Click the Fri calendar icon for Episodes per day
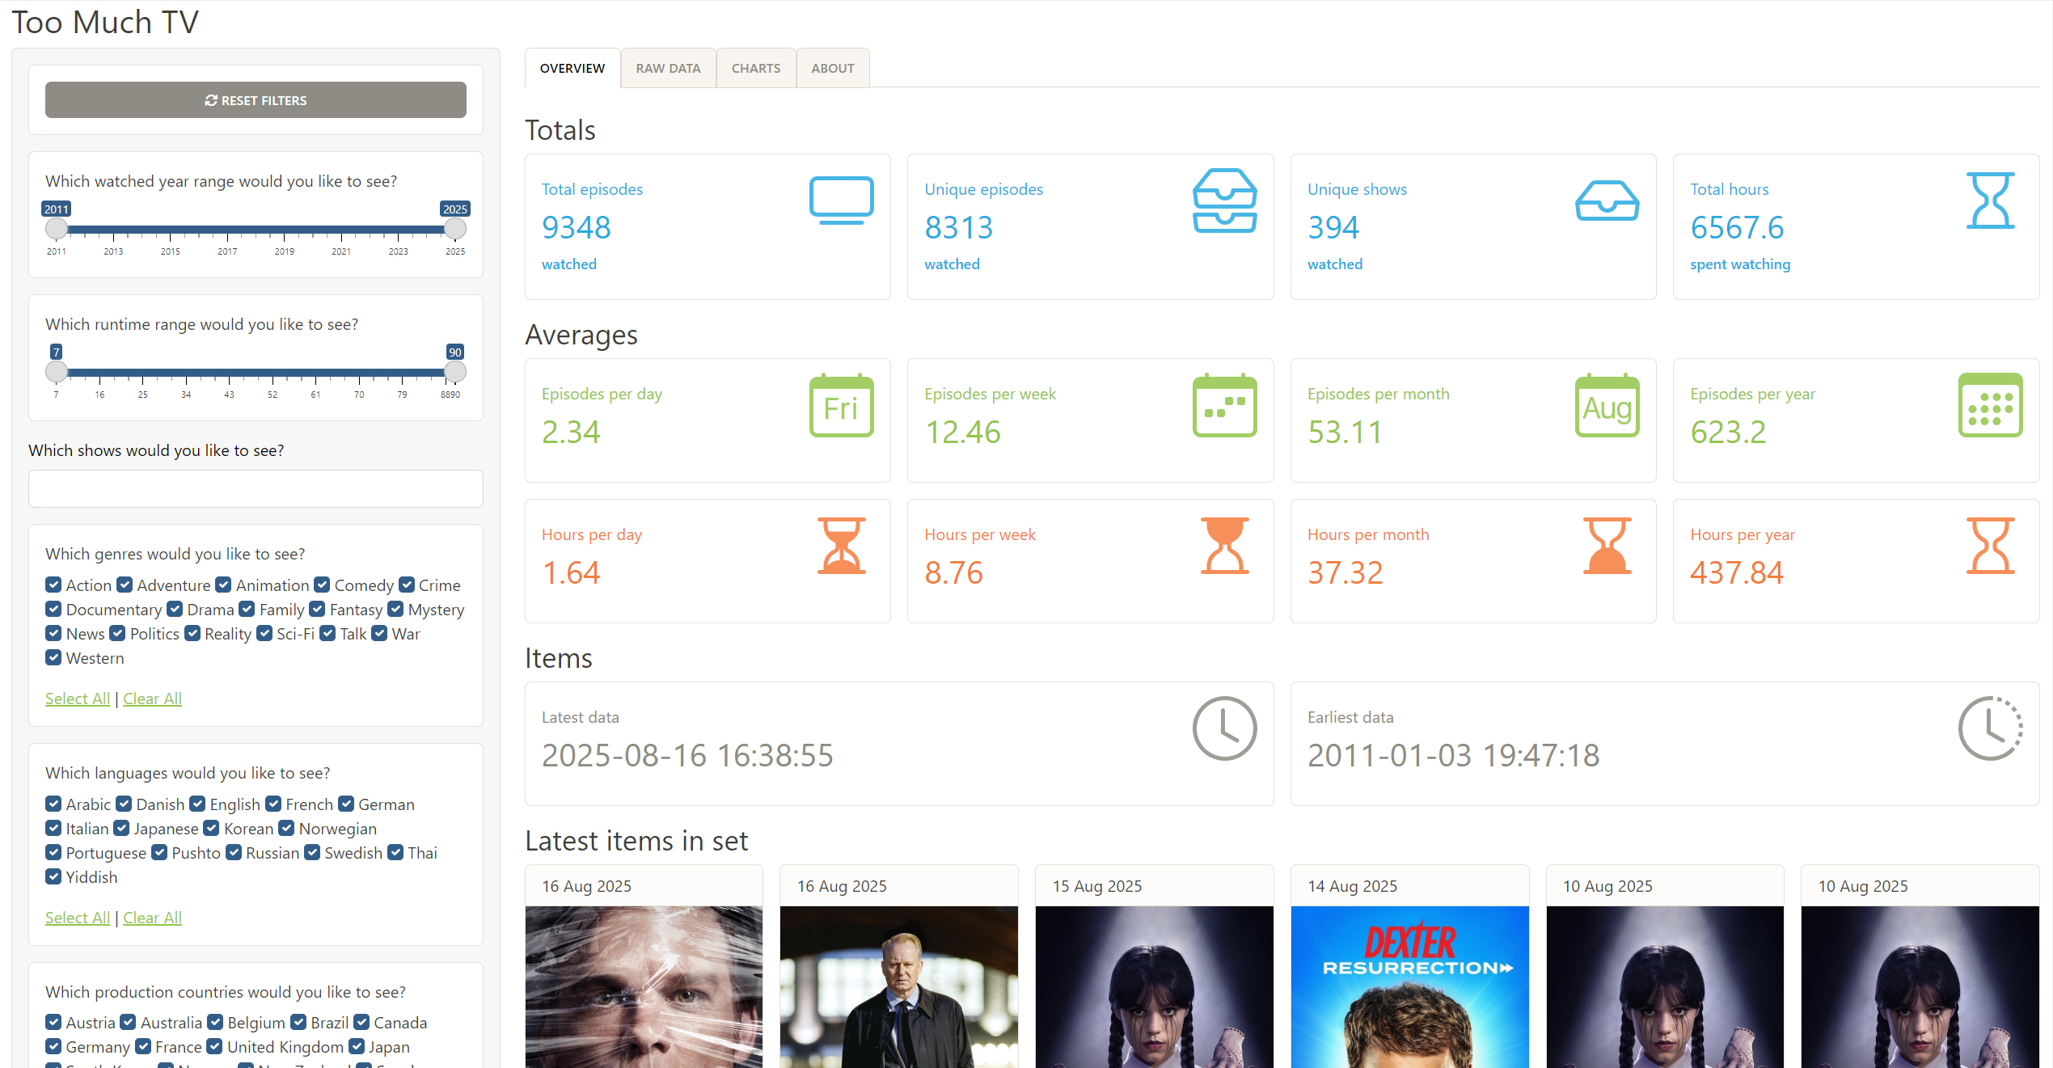 (x=841, y=405)
